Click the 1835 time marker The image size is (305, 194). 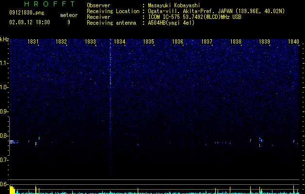[148, 42]
